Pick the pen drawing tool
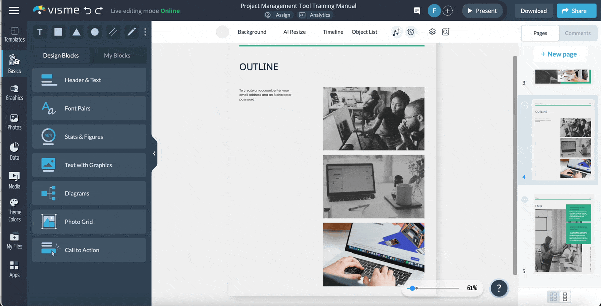The width and height of the screenshot is (601, 306). point(132,32)
